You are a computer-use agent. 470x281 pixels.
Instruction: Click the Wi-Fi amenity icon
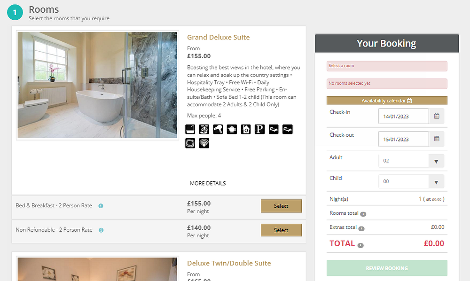204,143
